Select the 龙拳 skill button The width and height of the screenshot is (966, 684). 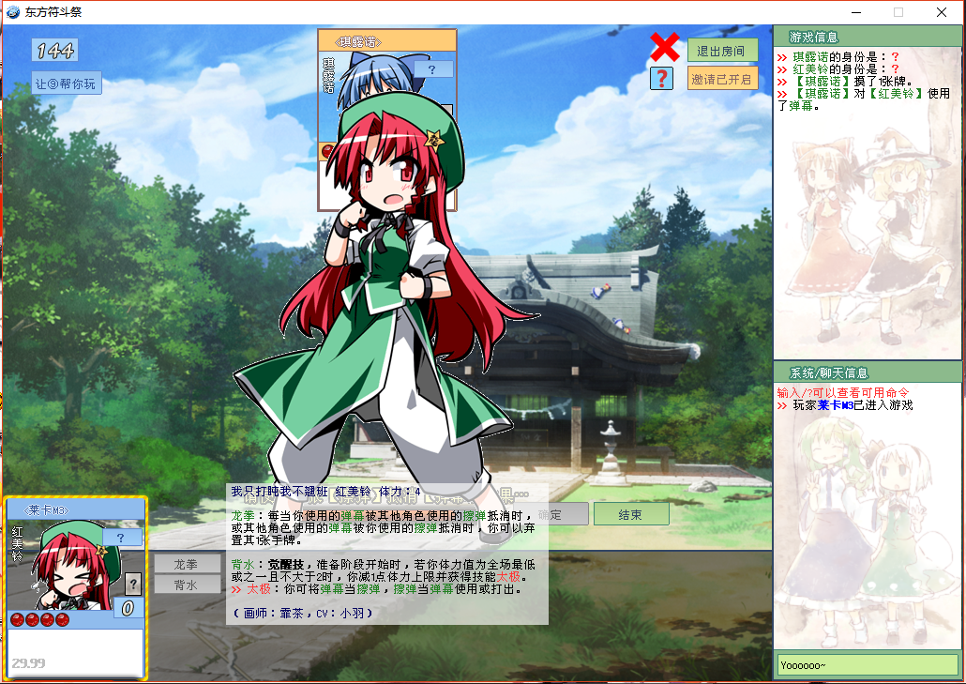pos(187,564)
